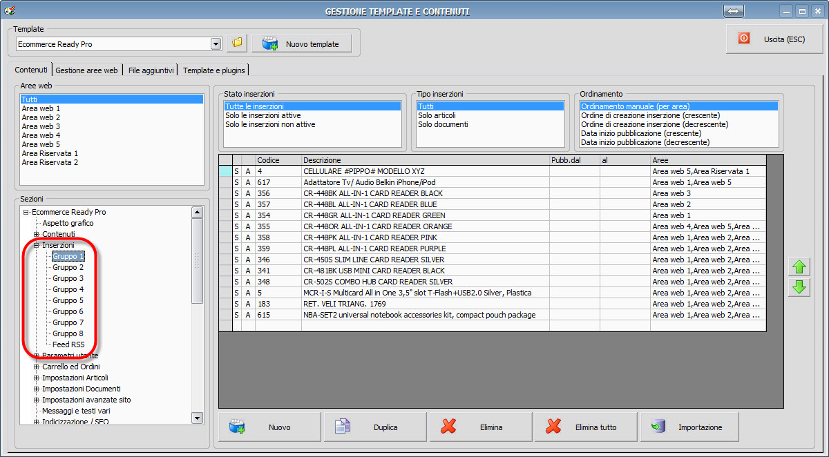Choose Solo le inserzioni non attive
The image size is (829, 457).
[x=312, y=124]
